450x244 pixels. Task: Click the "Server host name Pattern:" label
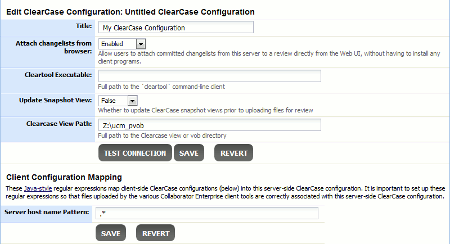coord(47,212)
